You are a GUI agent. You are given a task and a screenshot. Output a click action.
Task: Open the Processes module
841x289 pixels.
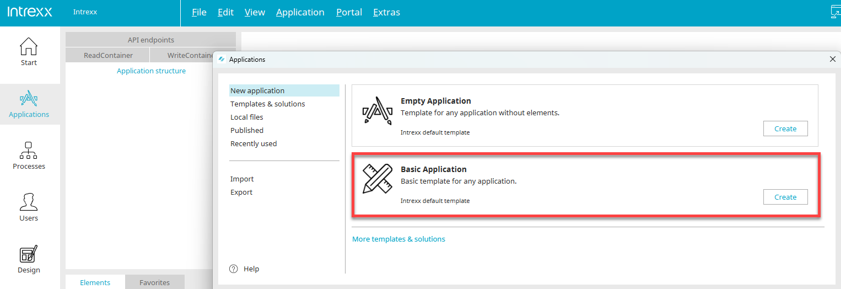pos(29,156)
